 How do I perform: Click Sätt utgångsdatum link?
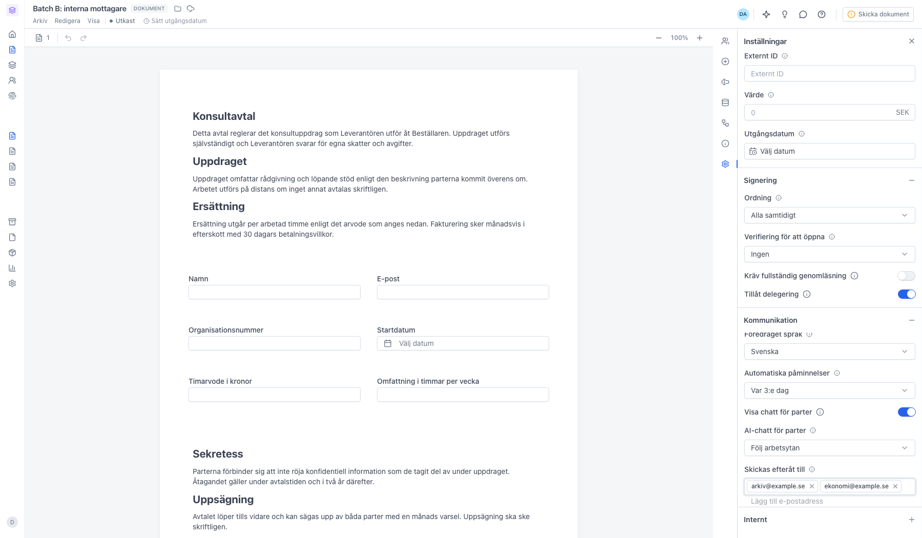pos(175,21)
